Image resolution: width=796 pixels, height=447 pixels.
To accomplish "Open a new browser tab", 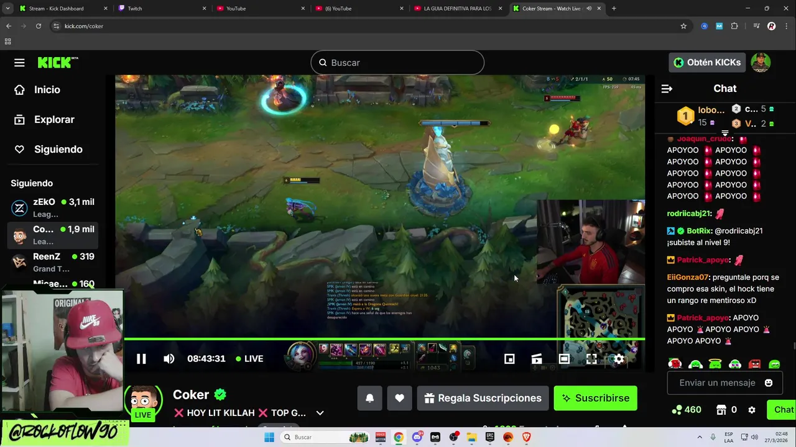I will tap(614, 8).
